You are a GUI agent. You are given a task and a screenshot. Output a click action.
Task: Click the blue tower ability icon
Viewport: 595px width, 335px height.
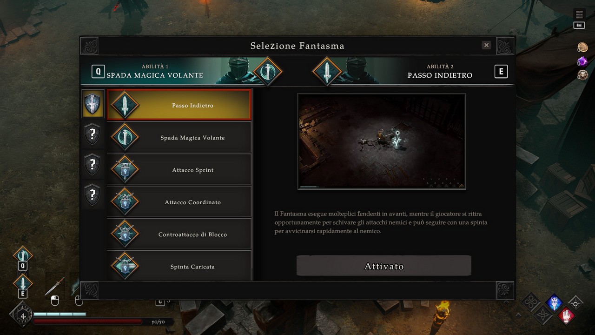[x=554, y=303]
